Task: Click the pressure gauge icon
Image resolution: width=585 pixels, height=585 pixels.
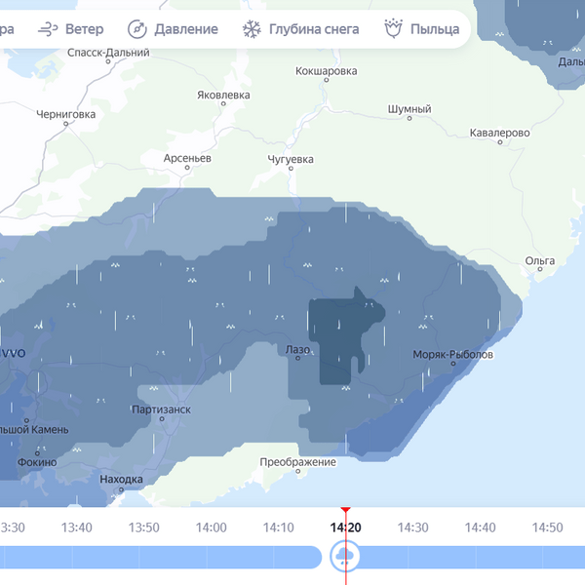Action: [x=137, y=29]
